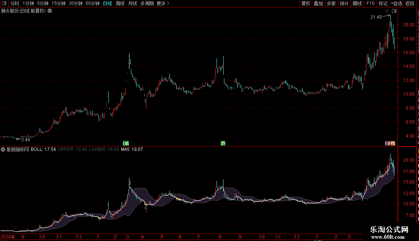Activate the 画线 drawing tools
Viewport: 419px width, 241px height.
tap(357, 3)
